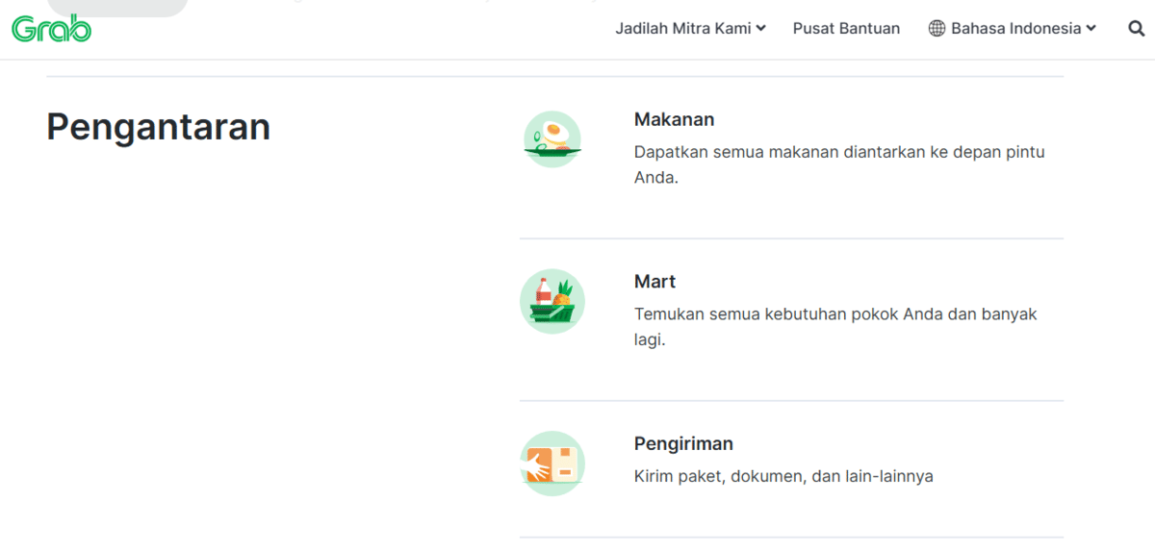
Task: Open the Pengiriman service title
Action: coord(683,443)
